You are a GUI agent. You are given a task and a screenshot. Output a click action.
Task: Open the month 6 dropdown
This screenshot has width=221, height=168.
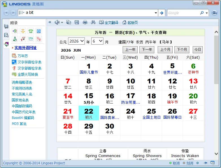[97, 41]
